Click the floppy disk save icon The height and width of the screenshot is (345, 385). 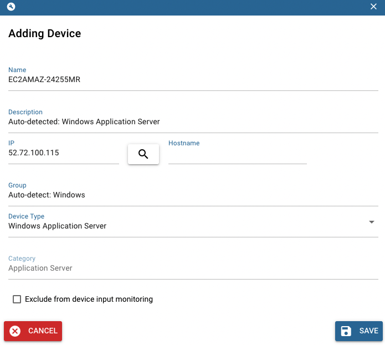[x=346, y=331]
